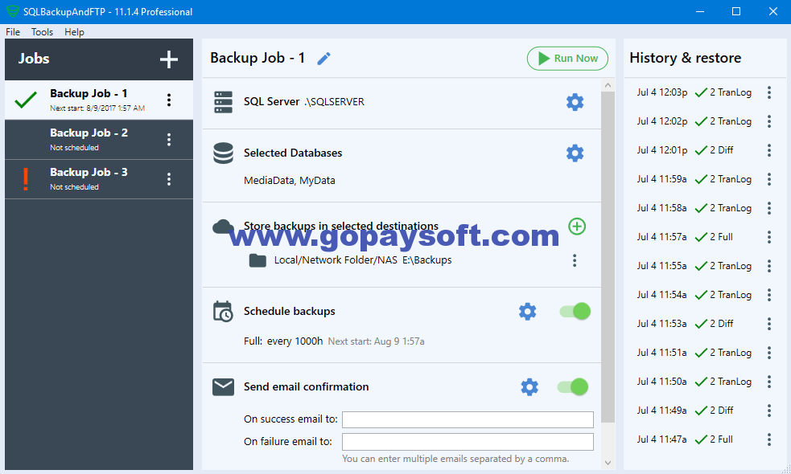Open Selected Databases settings gear
This screenshot has height=474, width=791.
tap(575, 153)
